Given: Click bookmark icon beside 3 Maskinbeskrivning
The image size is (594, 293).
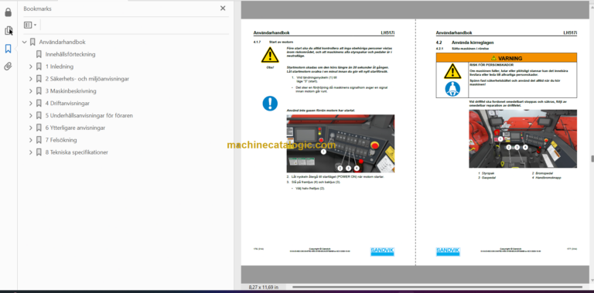Looking at the screenshot, I should [x=39, y=91].
